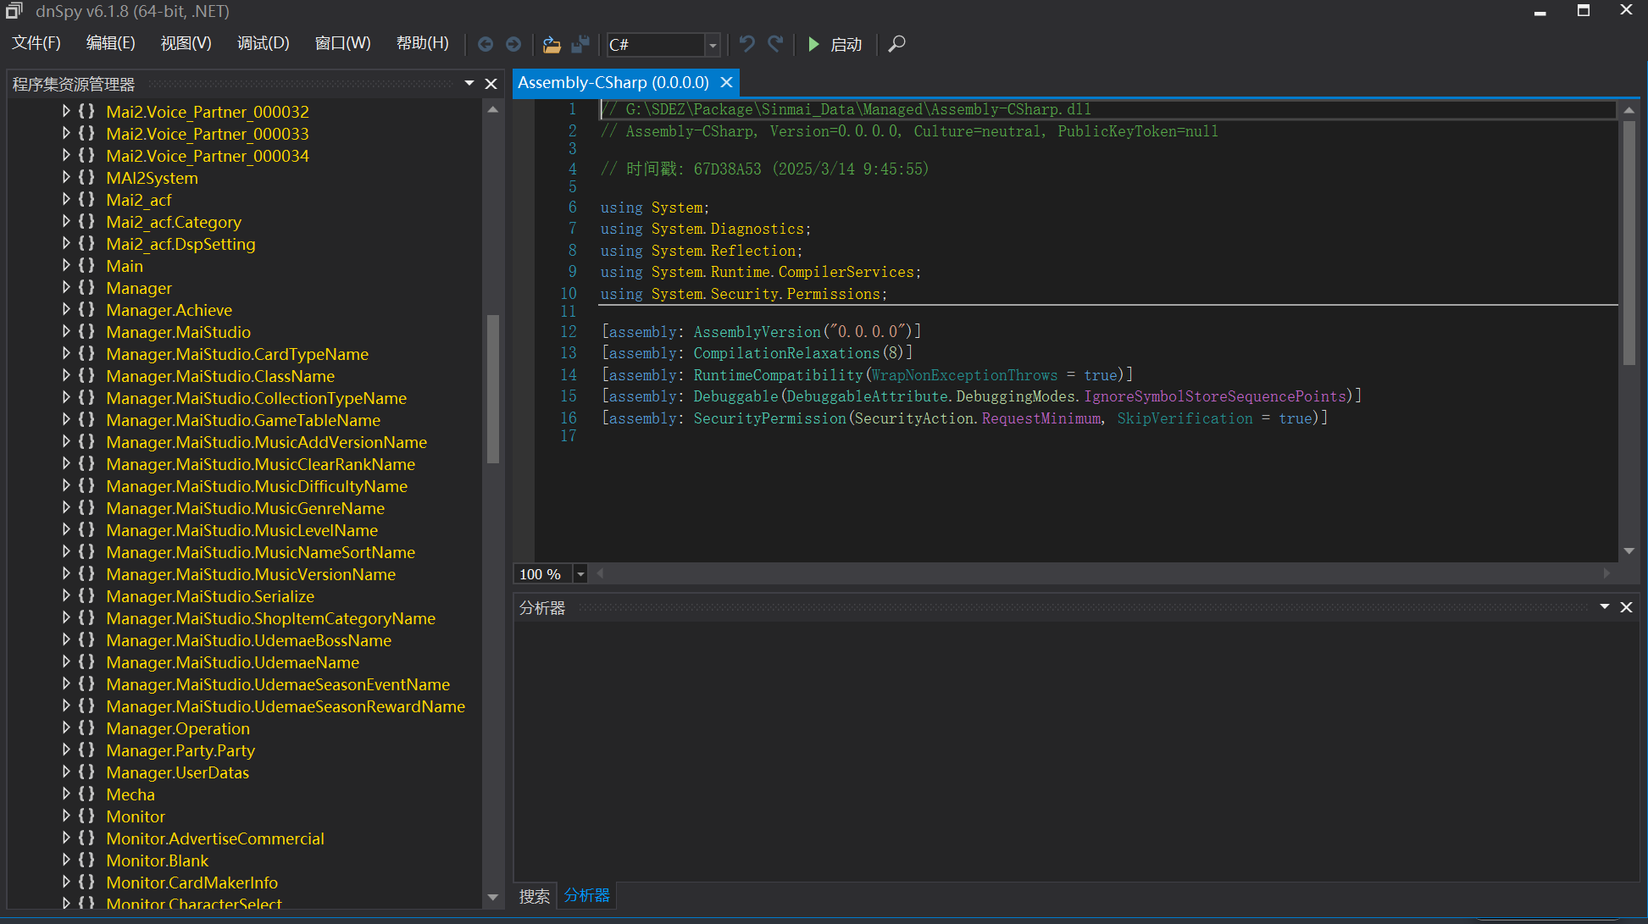This screenshot has height=924, width=1648.
Task: Open the 编辑(E) menu
Action: [111, 43]
